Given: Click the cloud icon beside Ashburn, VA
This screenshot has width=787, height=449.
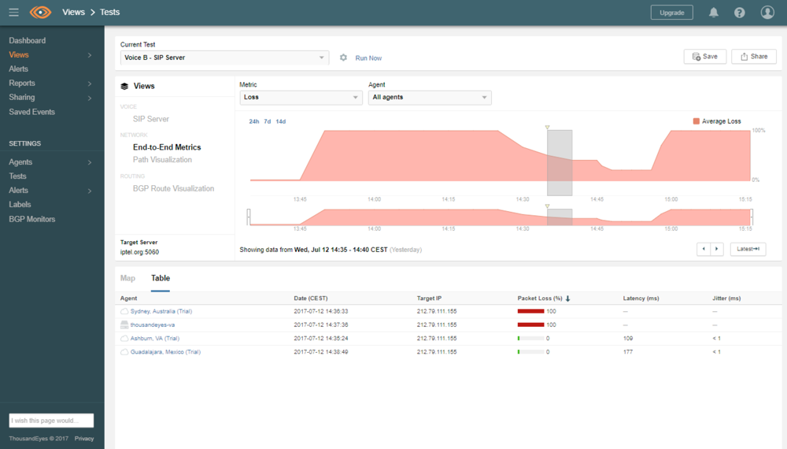Looking at the screenshot, I should (x=124, y=339).
